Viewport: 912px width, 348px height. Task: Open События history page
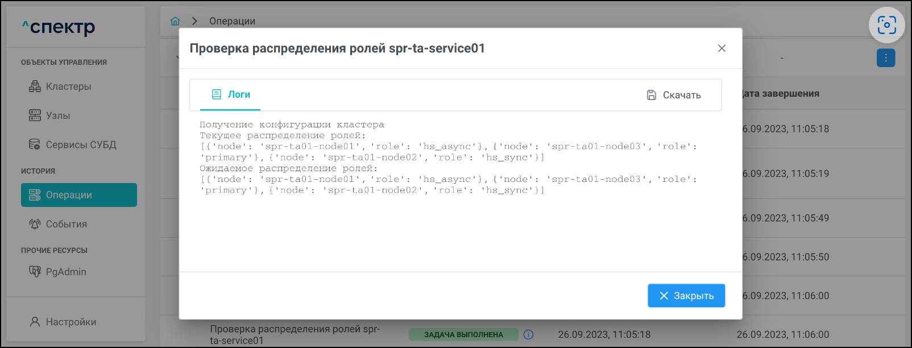[66, 224]
